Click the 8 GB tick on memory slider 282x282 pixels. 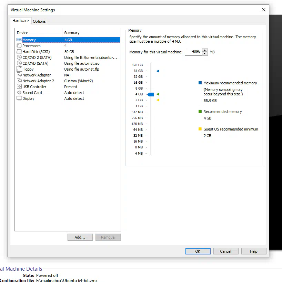click(146, 88)
